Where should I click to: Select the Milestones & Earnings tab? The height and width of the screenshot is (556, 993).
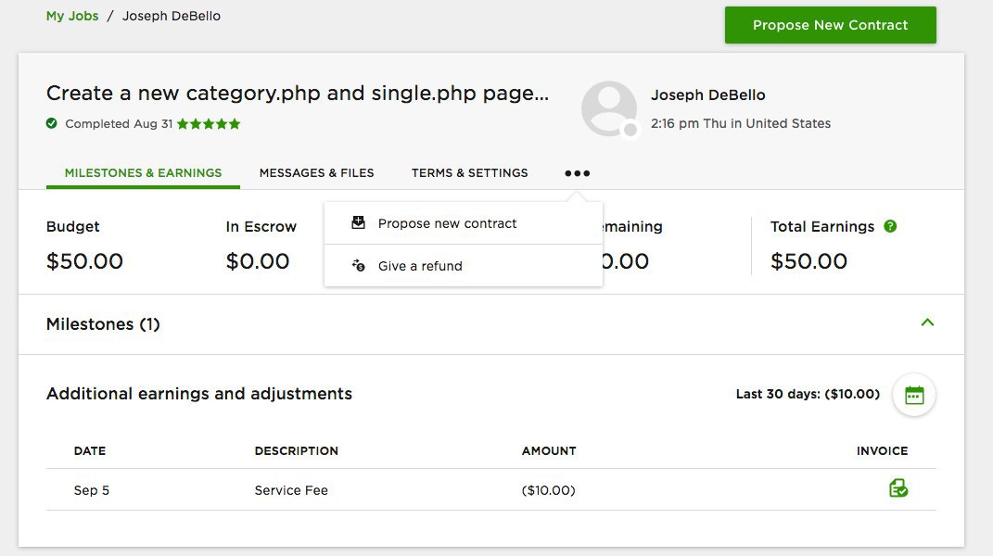[143, 173]
